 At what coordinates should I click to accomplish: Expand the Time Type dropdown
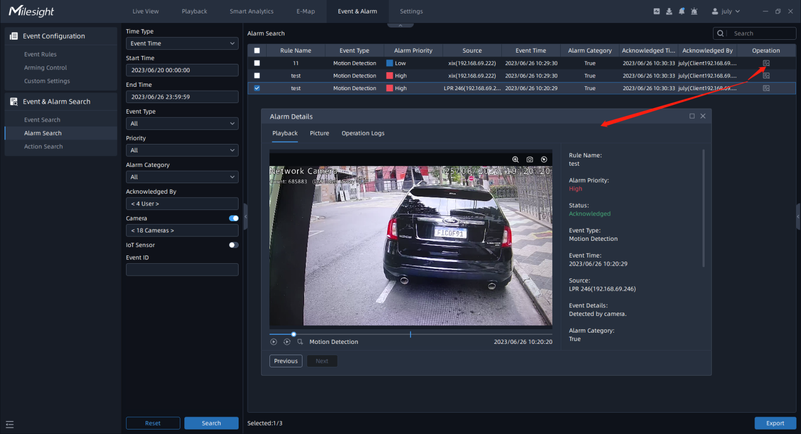pos(182,43)
